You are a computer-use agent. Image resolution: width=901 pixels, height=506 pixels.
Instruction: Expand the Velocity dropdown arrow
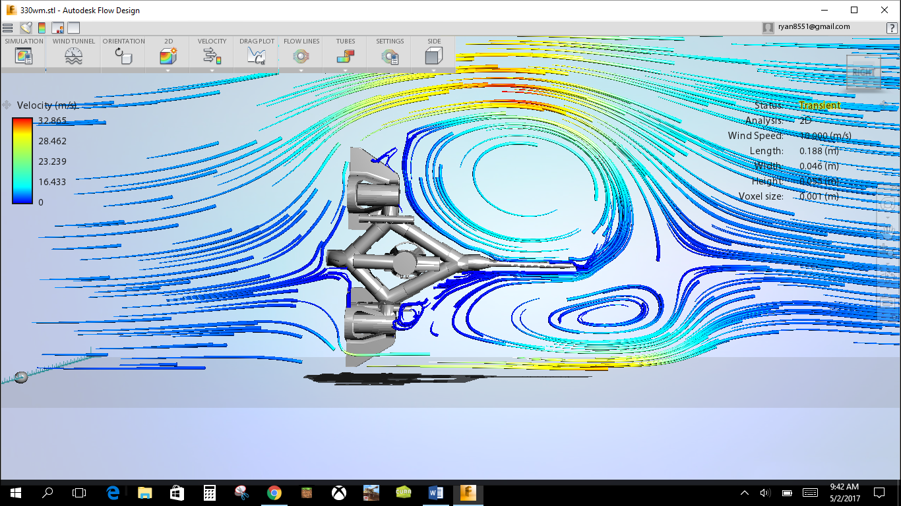click(212, 70)
